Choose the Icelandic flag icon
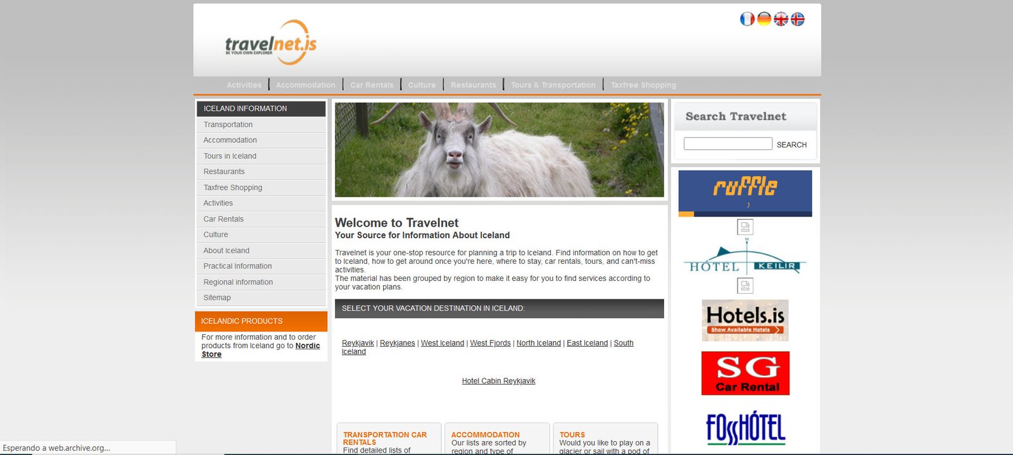 [798, 20]
